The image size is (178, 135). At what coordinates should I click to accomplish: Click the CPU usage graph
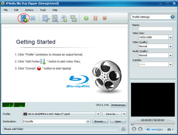(14, 105)
